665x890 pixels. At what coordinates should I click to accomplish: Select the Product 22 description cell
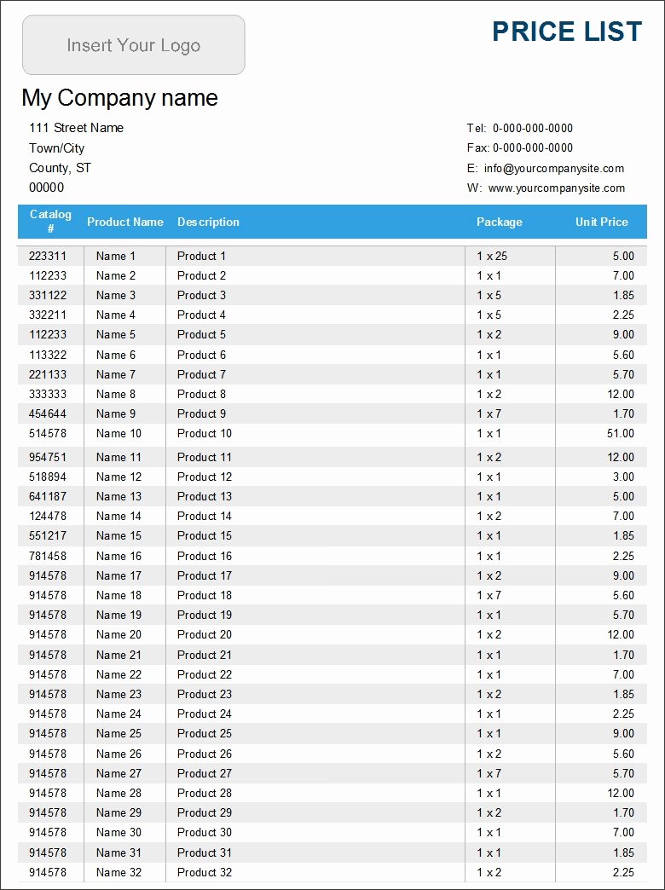pos(205,674)
